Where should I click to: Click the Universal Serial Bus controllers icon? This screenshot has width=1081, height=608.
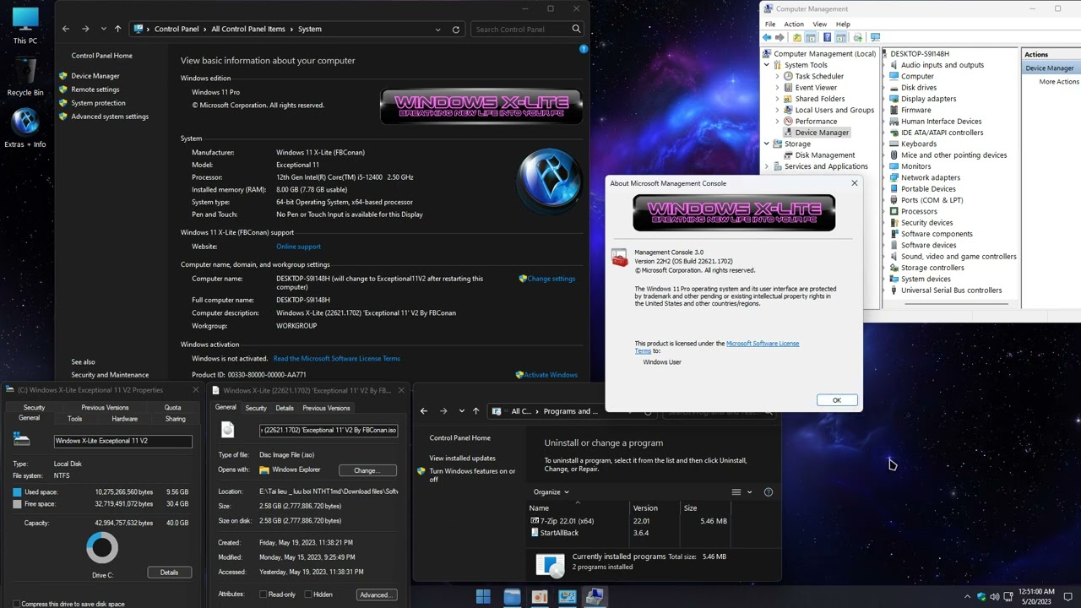[x=894, y=290]
